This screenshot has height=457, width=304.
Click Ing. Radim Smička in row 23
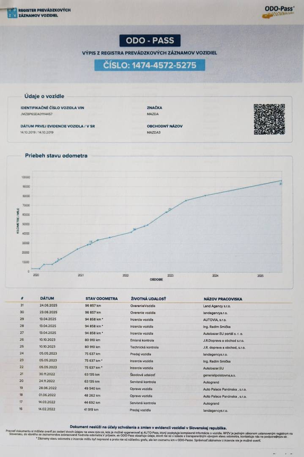(x=216, y=361)
